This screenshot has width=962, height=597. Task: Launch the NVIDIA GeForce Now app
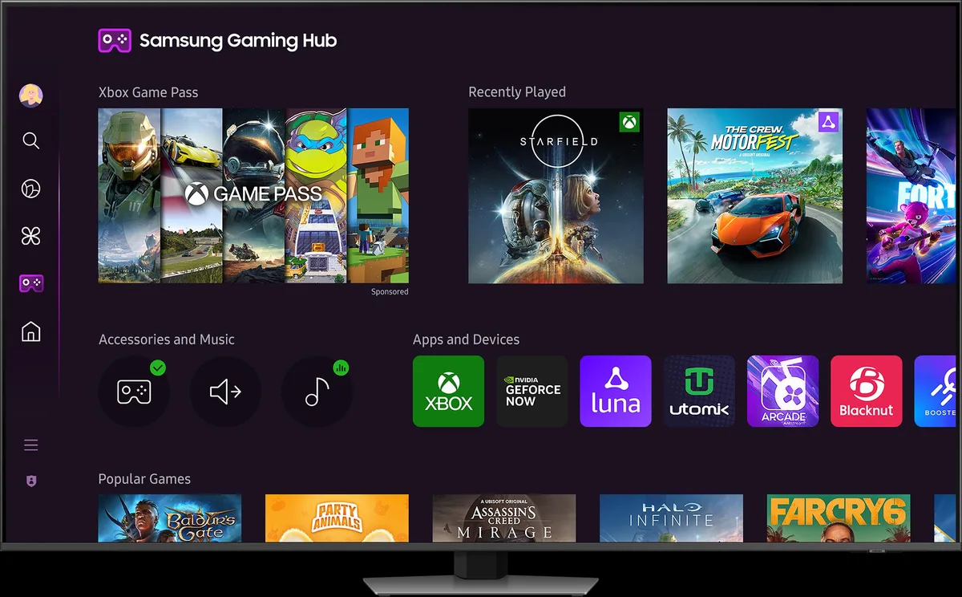tap(532, 392)
